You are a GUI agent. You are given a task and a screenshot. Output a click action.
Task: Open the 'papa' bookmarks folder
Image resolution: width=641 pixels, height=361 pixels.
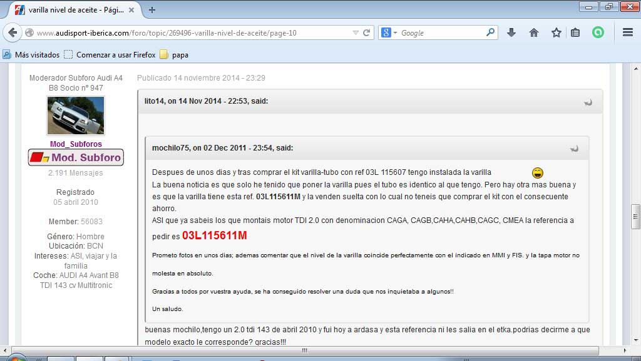point(174,55)
